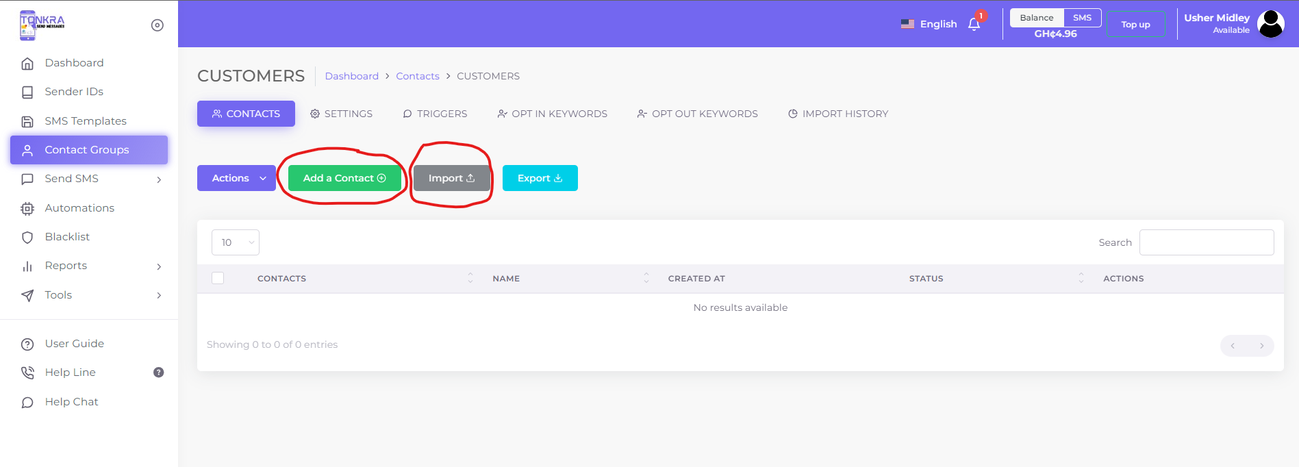Click the Search input field
This screenshot has width=1299, height=467.
(1206, 242)
